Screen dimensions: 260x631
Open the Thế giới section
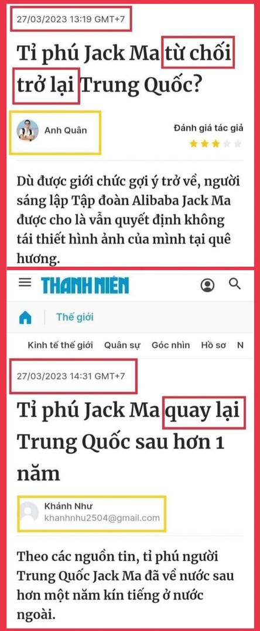(75, 317)
